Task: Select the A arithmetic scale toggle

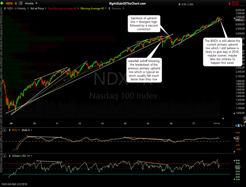Action: pos(236,125)
